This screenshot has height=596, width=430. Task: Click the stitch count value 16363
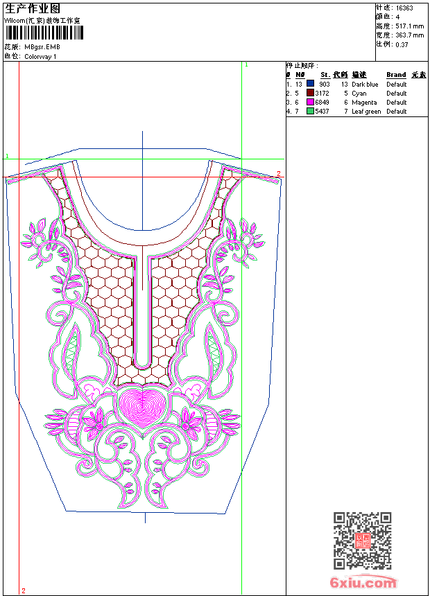tap(404, 8)
